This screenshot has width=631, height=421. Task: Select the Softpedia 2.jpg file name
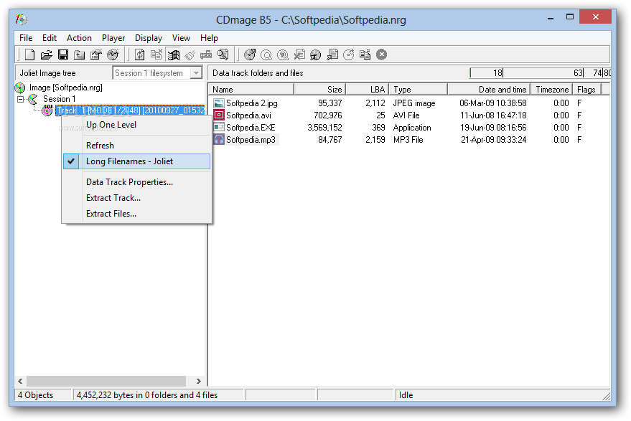(252, 103)
